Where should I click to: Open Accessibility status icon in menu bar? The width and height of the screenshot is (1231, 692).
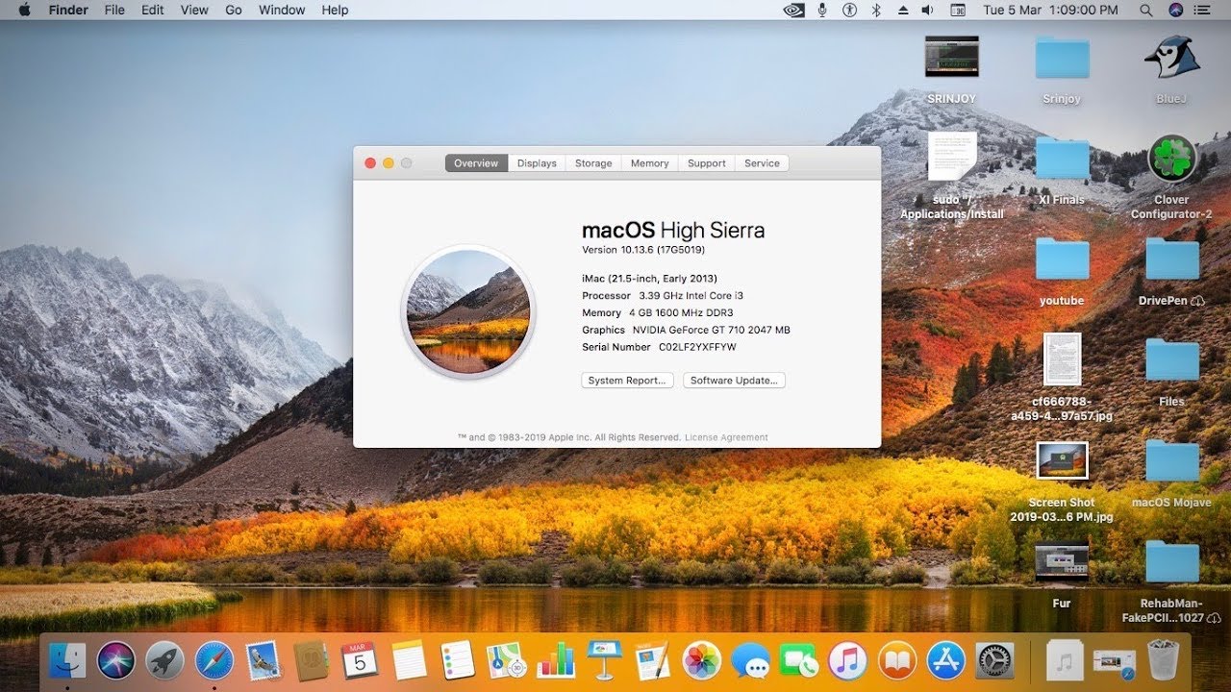[x=849, y=10]
